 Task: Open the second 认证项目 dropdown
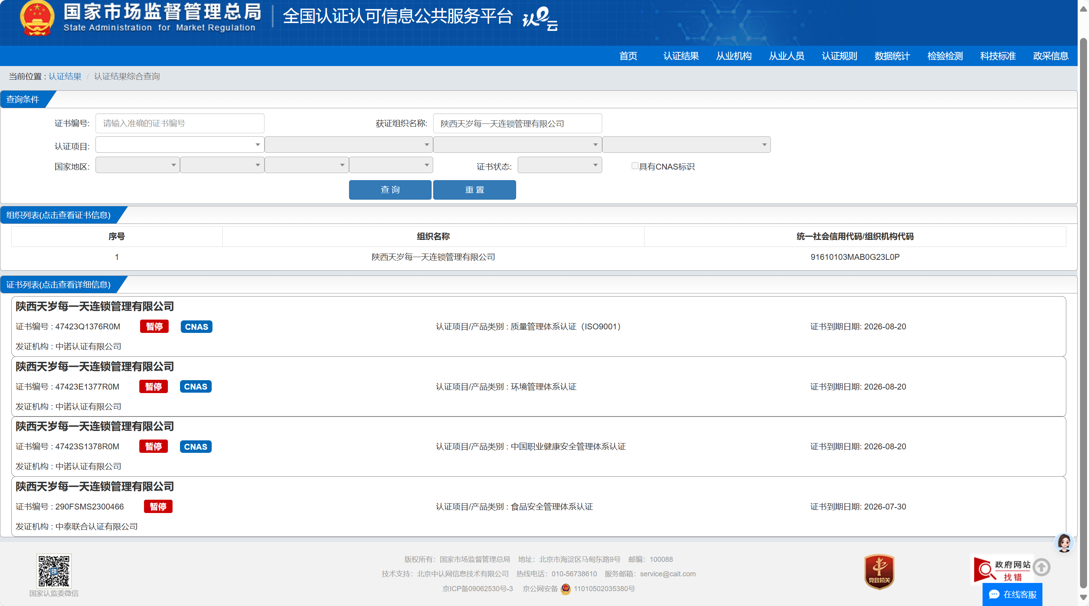tap(349, 144)
